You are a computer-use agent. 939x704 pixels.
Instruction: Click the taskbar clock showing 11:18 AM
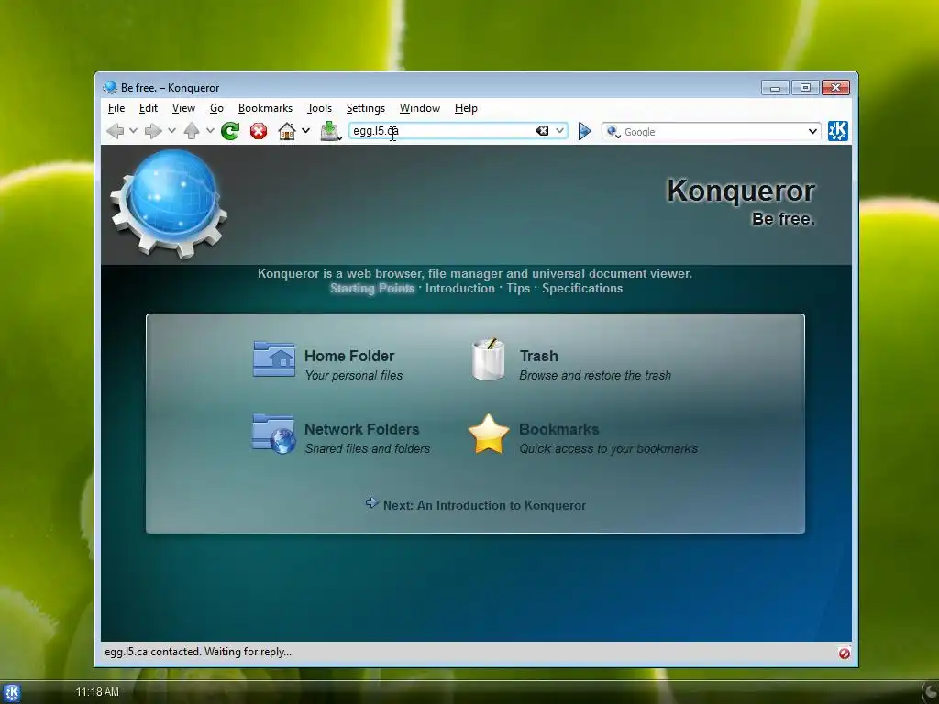[x=97, y=692]
